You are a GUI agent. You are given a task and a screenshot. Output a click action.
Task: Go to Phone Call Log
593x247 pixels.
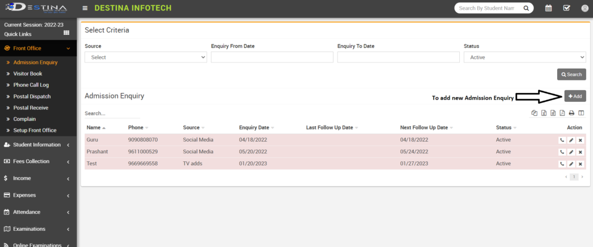[x=31, y=85]
